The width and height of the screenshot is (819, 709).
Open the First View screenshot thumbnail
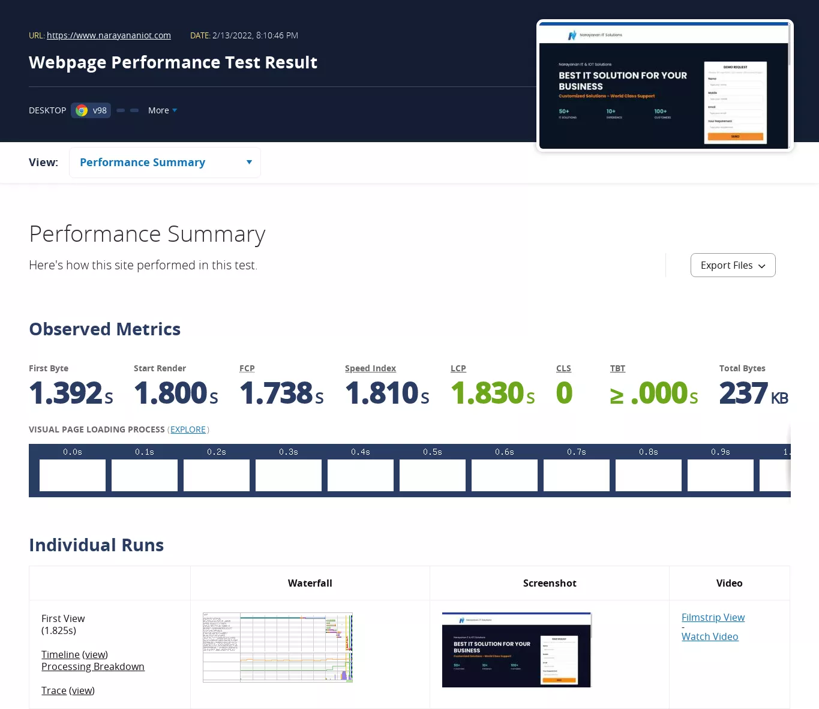[x=517, y=650]
